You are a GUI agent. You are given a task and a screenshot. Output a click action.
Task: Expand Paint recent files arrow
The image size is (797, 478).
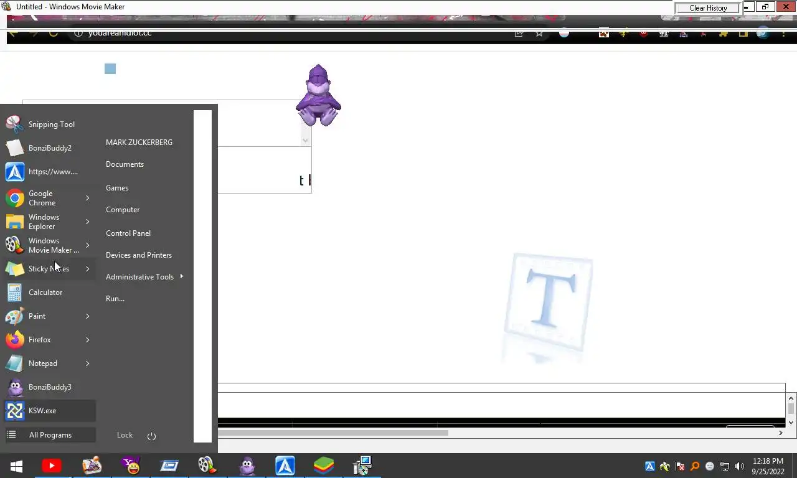click(x=87, y=316)
